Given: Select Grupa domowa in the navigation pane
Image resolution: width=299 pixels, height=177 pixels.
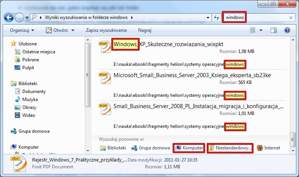Looking at the screenshot, I should click(34, 131).
